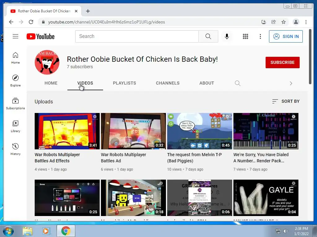Play the GAYLE x-ray hand thumbnail
The image size is (317, 237).
pos(266,198)
